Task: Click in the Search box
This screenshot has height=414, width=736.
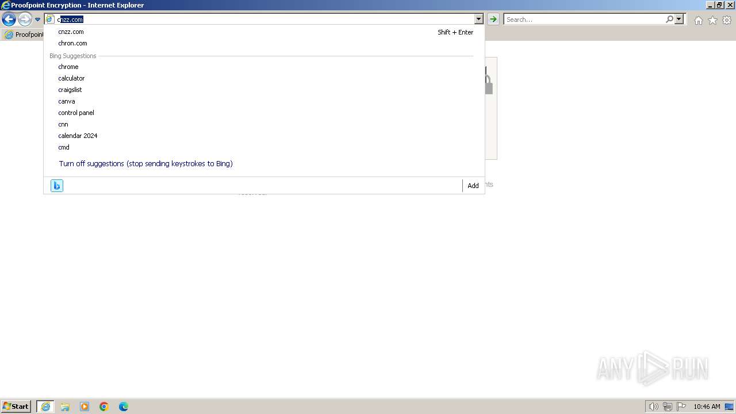Action: click(584, 20)
